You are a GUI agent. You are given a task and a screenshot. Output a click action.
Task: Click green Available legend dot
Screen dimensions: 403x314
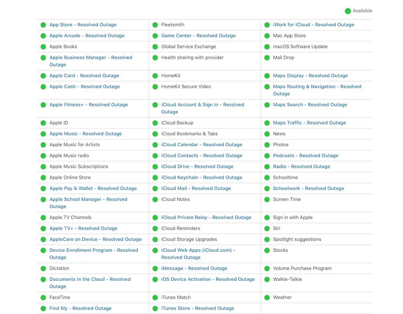click(x=348, y=11)
